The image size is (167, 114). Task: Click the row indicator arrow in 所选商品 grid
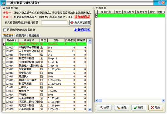click(96, 15)
